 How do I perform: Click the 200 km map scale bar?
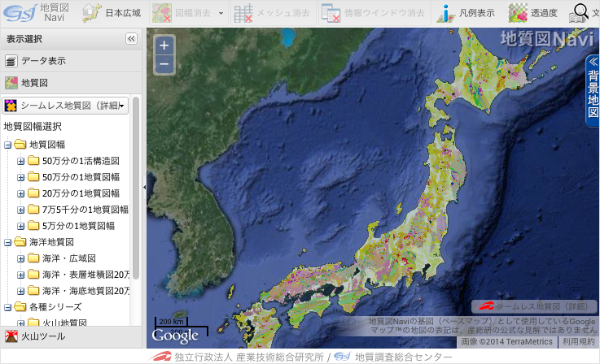[x=171, y=322]
